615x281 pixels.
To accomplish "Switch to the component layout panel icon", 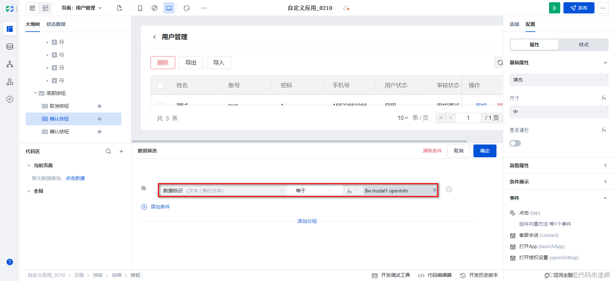I will point(45,8).
